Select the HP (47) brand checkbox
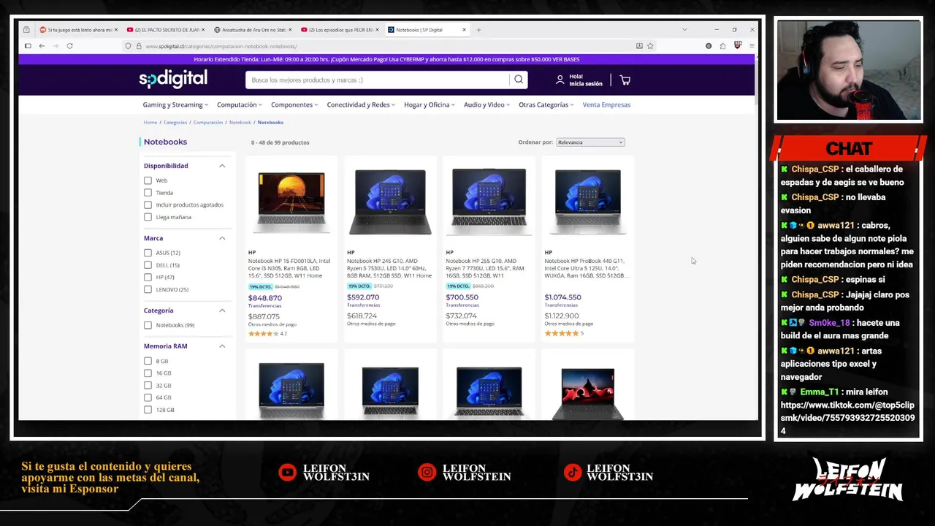The image size is (935, 526). pyautogui.click(x=148, y=278)
